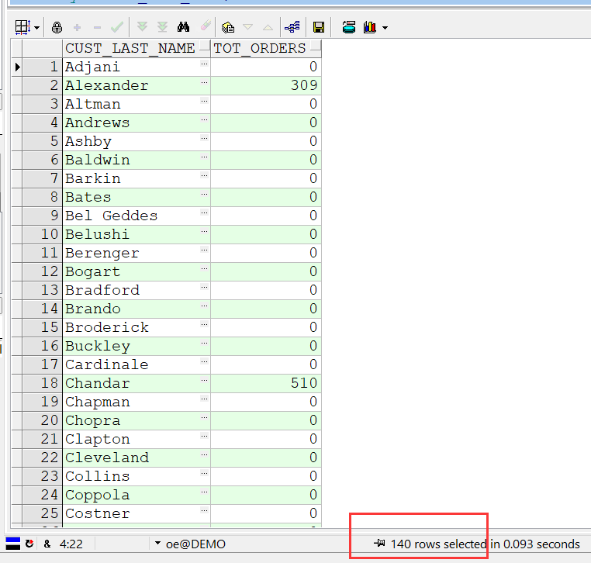Open cell editor ellipsis for Adjani
591x563 pixels.
204,64
